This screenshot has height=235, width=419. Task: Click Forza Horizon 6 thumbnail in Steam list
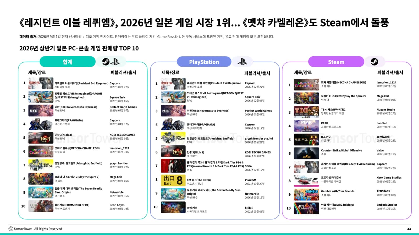coord(306,181)
